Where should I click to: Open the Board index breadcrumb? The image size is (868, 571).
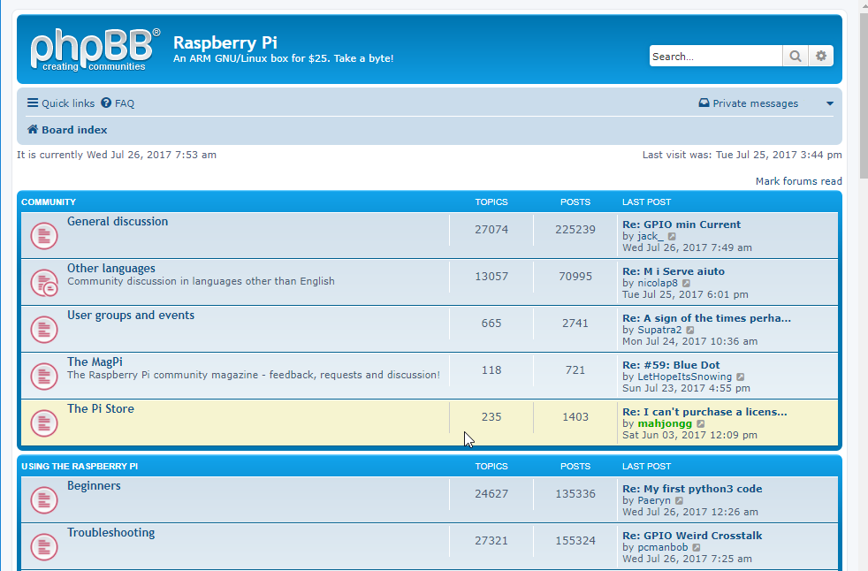72,130
